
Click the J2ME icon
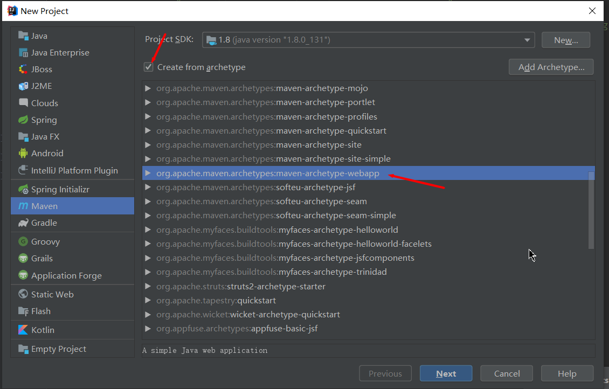click(x=23, y=86)
